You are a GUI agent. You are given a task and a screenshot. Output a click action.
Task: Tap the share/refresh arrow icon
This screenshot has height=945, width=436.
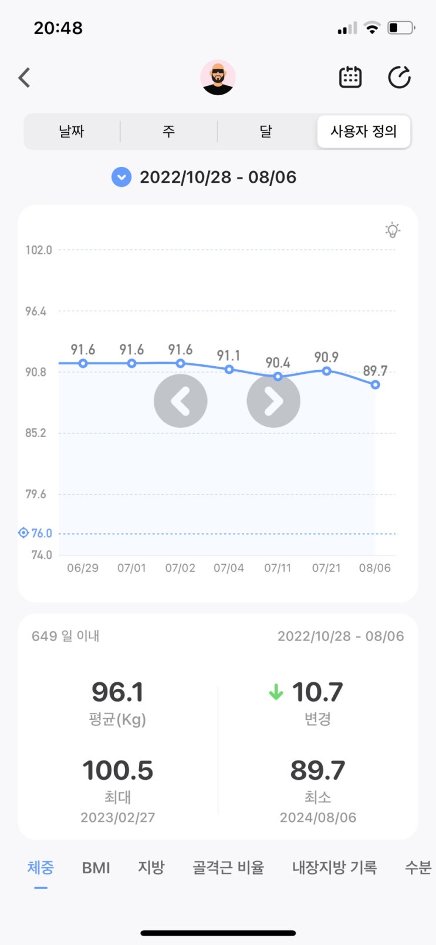pos(399,77)
